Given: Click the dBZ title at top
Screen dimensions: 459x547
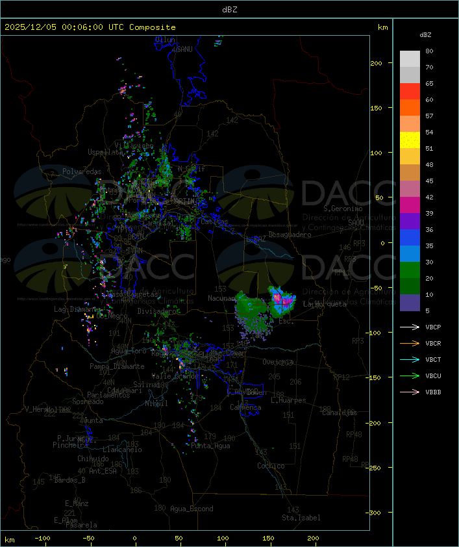Looking at the screenshot, I should (x=230, y=10).
